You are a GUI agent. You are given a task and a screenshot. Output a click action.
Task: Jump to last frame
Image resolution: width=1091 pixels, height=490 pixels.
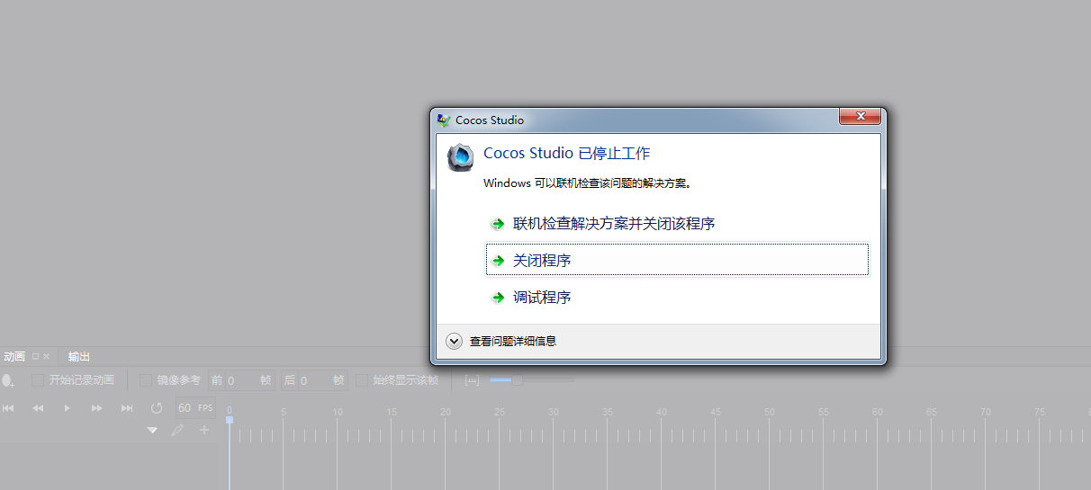127,408
